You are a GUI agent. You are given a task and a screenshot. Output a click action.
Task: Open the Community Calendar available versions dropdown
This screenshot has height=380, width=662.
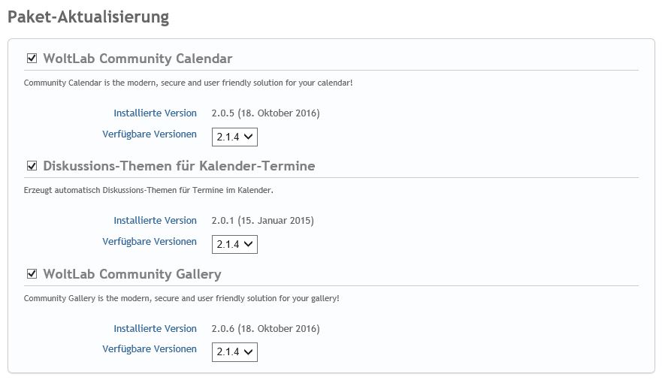tap(234, 137)
